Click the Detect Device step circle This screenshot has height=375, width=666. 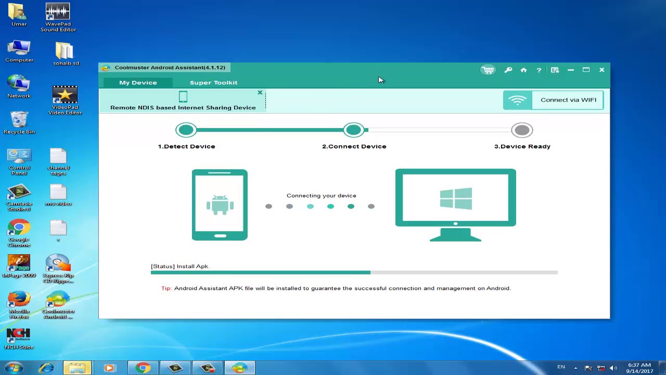point(186,130)
